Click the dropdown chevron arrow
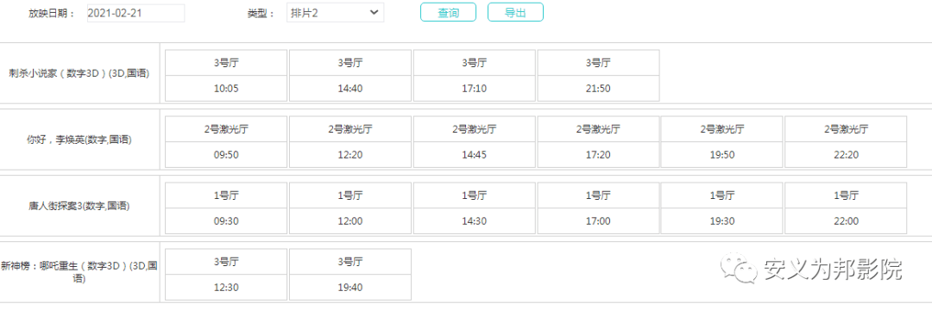 (x=374, y=12)
